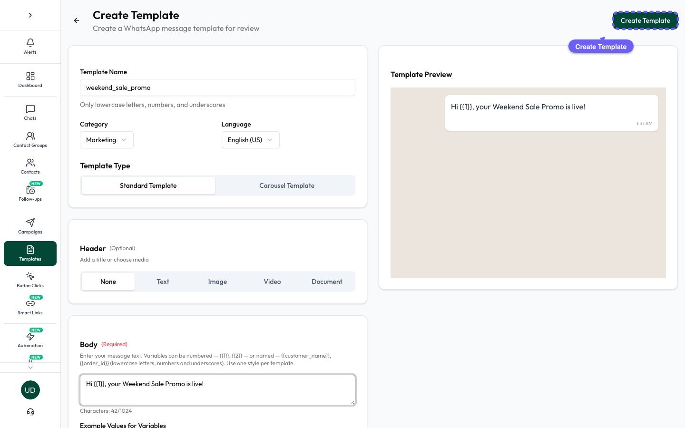
Task: Open Contact Groups in the sidebar
Action: click(x=30, y=140)
